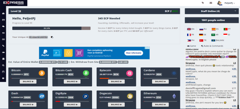Viewport: 240px width, 109px height.
Task: Click the user avatar picture
Action: (220, 3)
